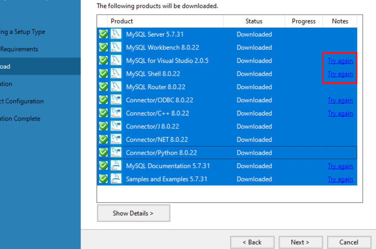Select the MySQL Router 8.0.22 row text
Viewport: 376px width, 249px height.
click(x=156, y=87)
